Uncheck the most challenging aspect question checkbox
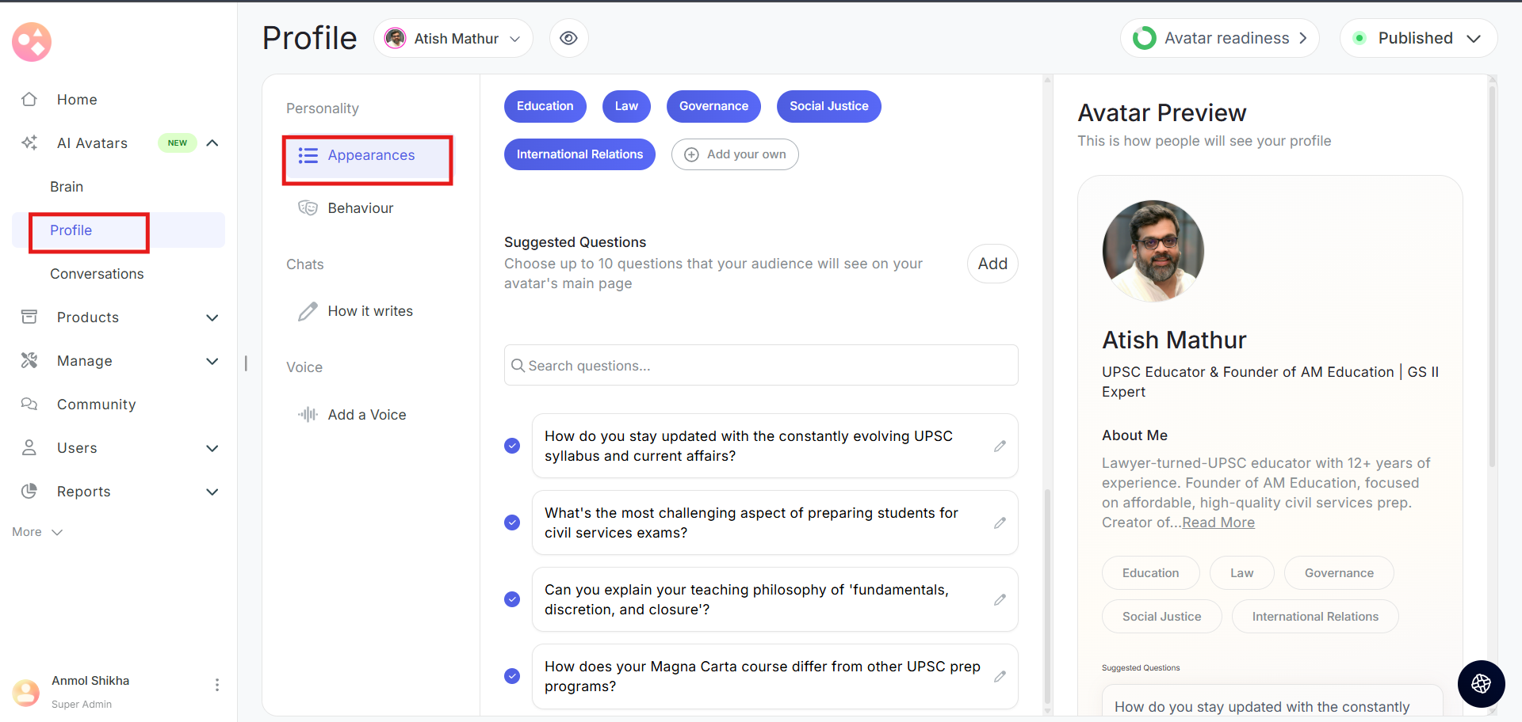The width and height of the screenshot is (1522, 722). pyautogui.click(x=512, y=522)
